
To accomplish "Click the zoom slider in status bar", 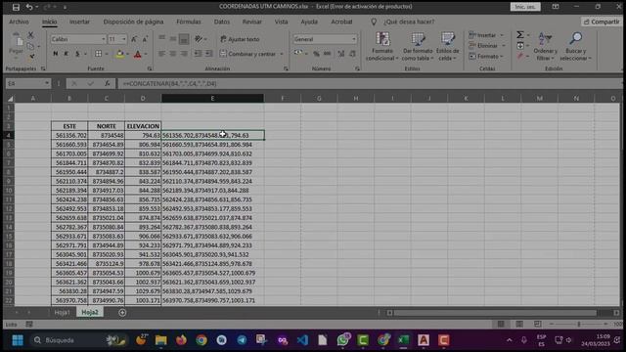I will pyautogui.click(x=579, y=324).
